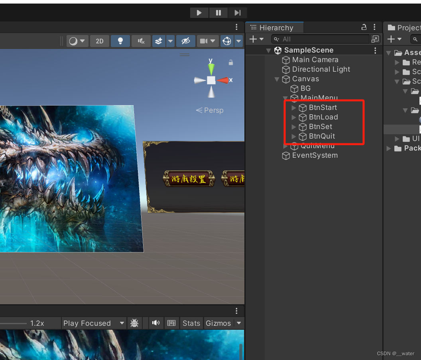Screen dimensions: 421x360
Task: Click the Play button
Action: click(199, 13)
